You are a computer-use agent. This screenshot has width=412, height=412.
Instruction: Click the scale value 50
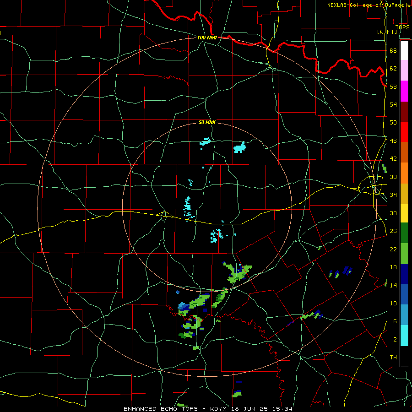click(393, 122)
